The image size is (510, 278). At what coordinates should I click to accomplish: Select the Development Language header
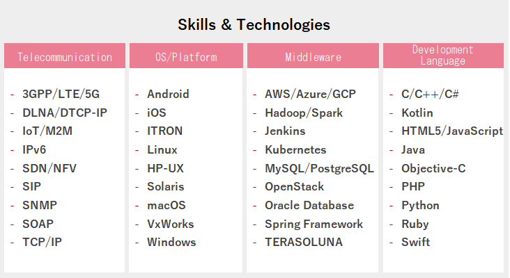tap(443, 56)
